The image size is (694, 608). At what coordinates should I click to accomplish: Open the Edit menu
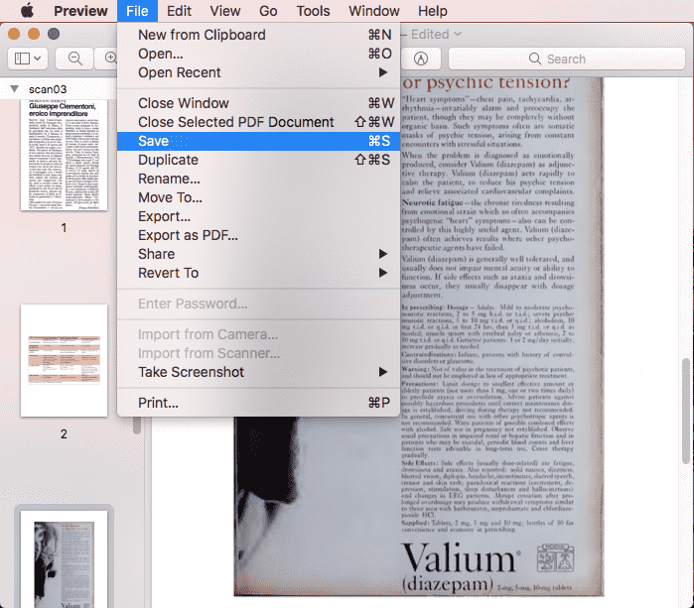pos(179,11)
